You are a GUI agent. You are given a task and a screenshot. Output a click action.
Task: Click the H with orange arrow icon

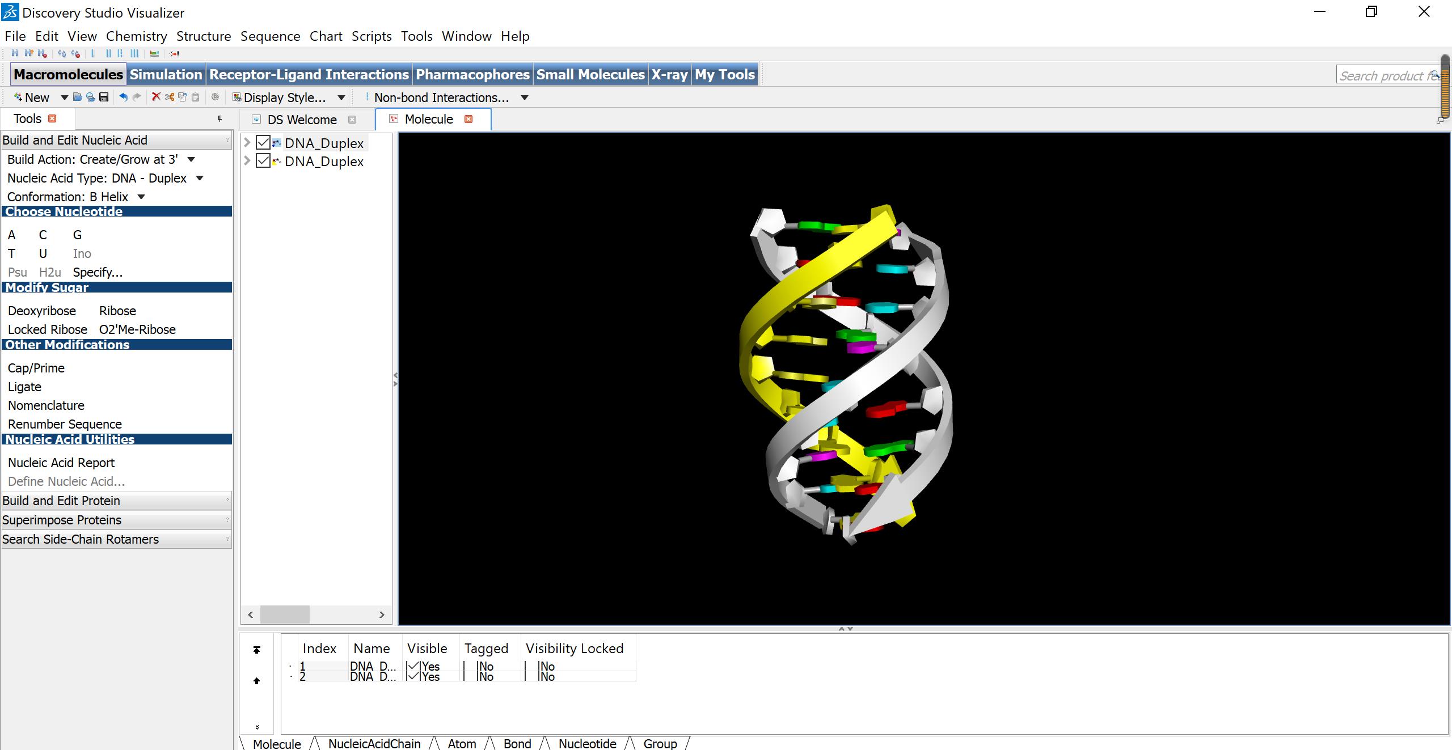click(x=29, y=53)
